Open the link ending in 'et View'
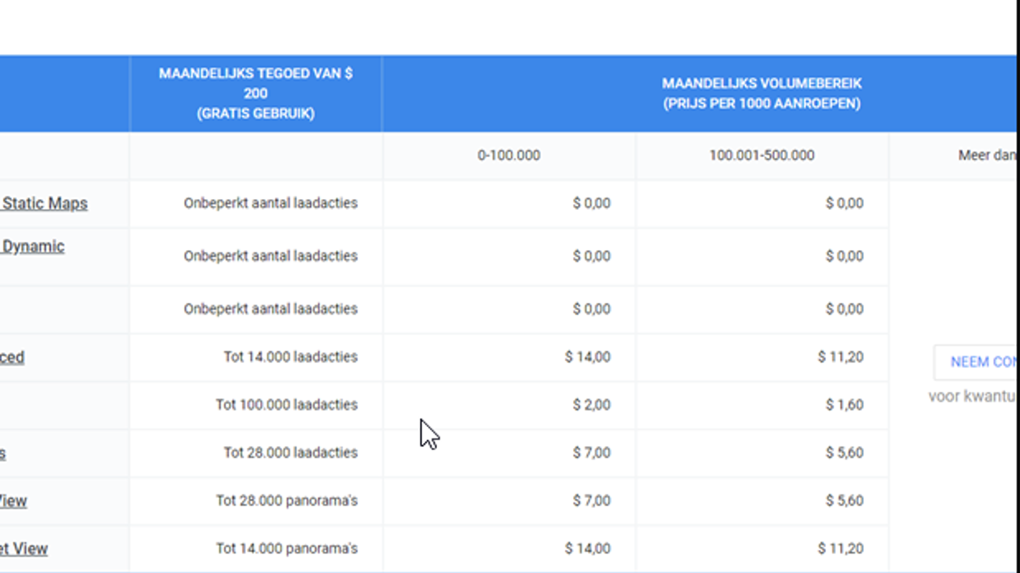 point(24,549)
